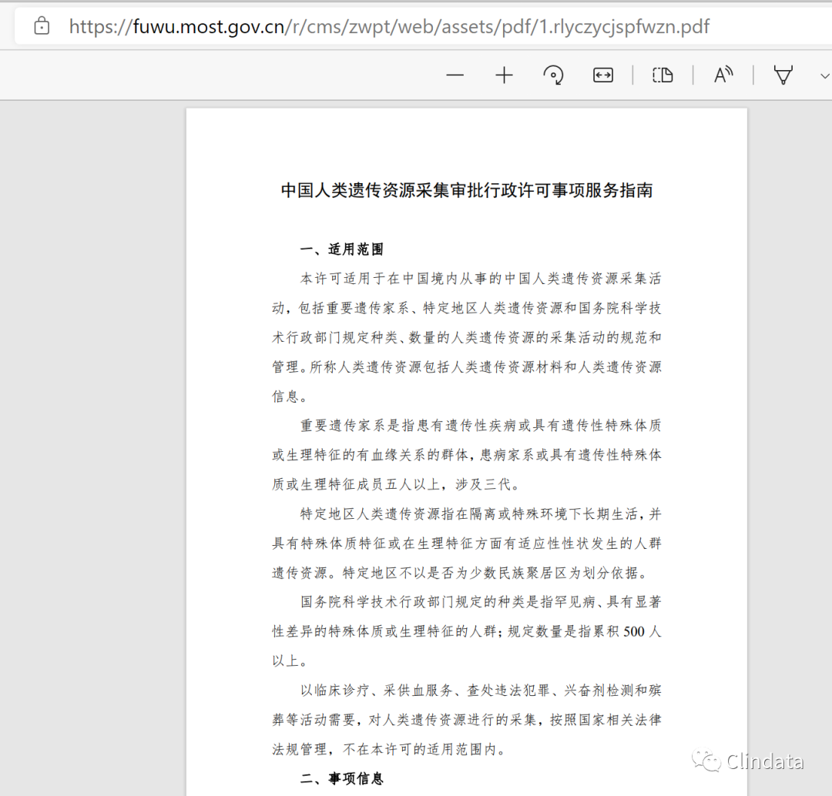Click the document title 中国人类遗传资源采集审批行政许可事项服务指南

(x=467, y=190)
